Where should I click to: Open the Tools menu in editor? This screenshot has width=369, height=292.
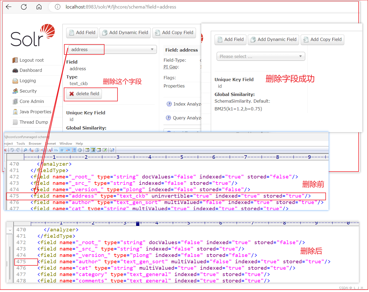click(21, 143)
